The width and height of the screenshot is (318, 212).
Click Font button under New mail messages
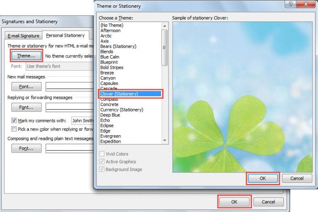coord(26,87)
